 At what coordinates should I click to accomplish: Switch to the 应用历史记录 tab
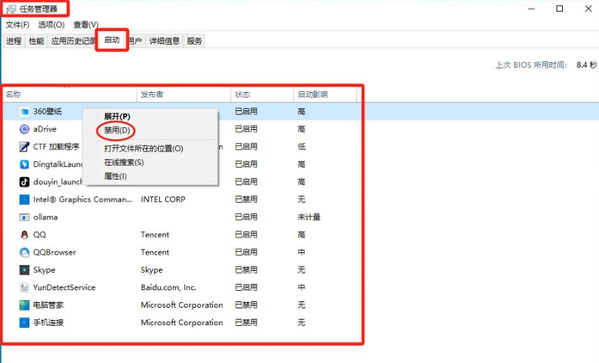point(72,41)
